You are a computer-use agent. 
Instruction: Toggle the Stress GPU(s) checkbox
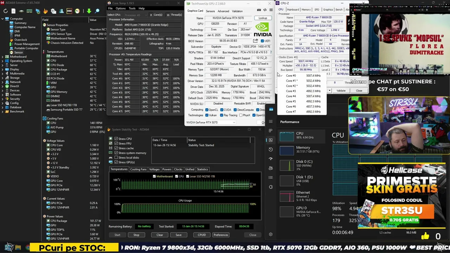[116, 162]
